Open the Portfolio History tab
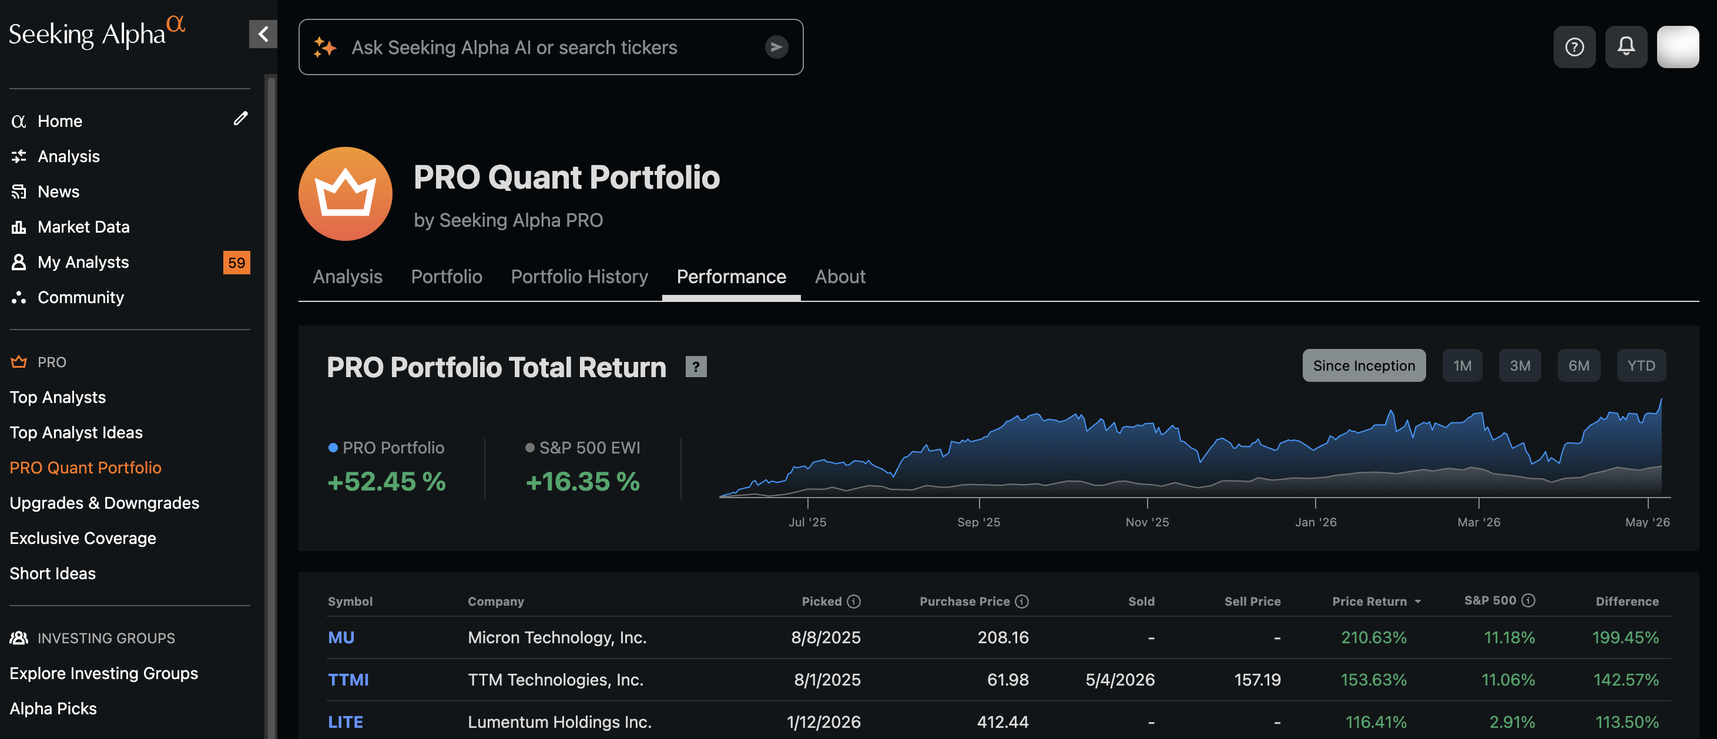1717x739 pixels. tap(579, 277)
